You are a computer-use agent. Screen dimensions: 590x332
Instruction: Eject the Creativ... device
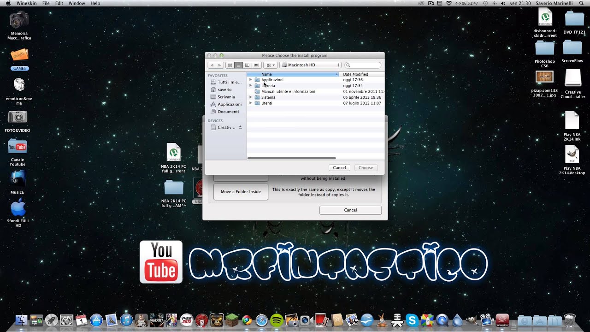point(240,127)
